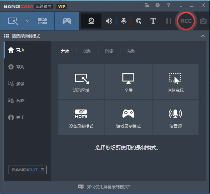
Task: Select the 开始 tab
Action: pos(65,51)
